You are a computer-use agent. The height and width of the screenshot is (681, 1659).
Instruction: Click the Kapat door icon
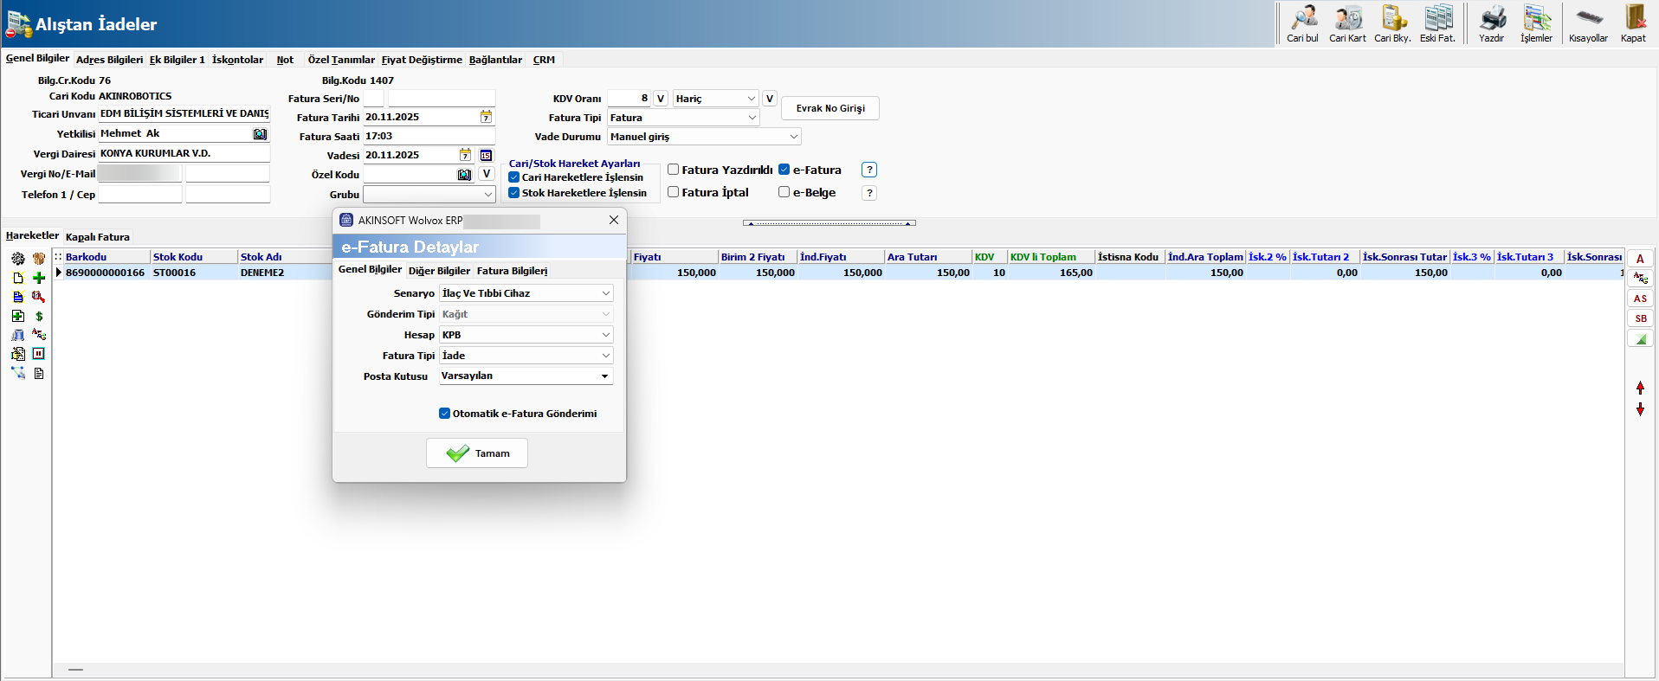pyautogui.click(x=1633, y=19)
